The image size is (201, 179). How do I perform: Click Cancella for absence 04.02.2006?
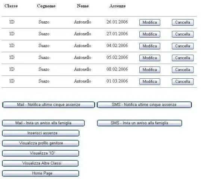tap(183, 46)
